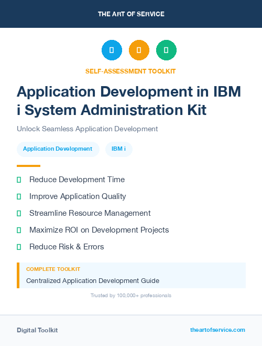Click the Application Development in IBM i title
Viewport: 262px width, 346px height.
pyautogui.click(x=129, y=101)
